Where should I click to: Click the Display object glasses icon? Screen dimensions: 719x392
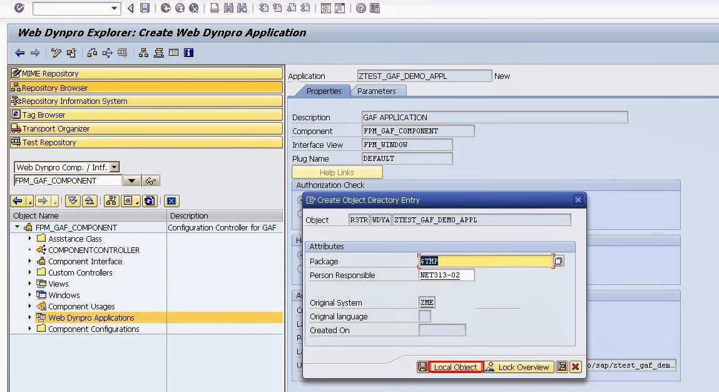click(151, 181)
